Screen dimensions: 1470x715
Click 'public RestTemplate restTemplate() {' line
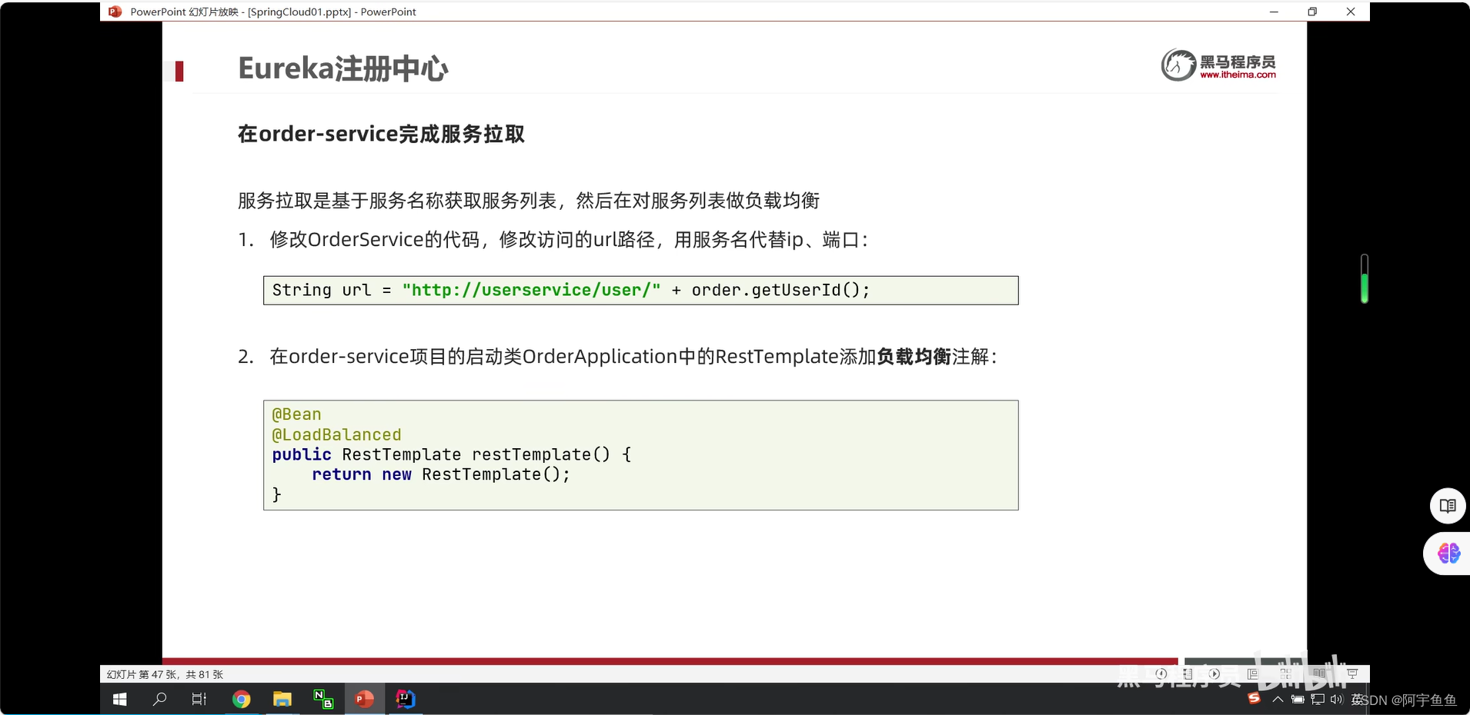[452, 454]
